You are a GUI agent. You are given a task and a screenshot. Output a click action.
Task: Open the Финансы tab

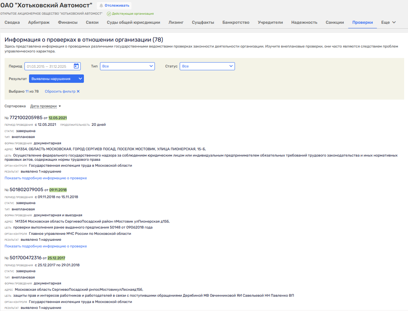coord(68,22)
